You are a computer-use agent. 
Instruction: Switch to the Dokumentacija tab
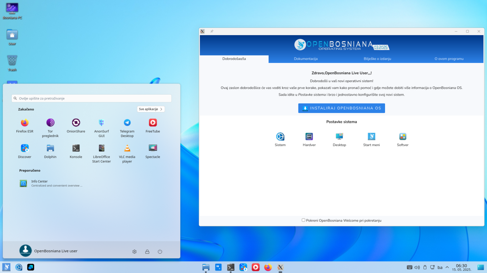tap(306, 59)
